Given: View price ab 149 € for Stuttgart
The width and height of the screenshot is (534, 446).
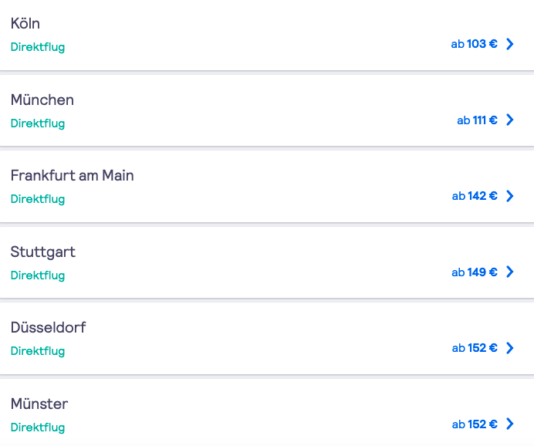Looking at the screenshot, I should coord(475,272).
